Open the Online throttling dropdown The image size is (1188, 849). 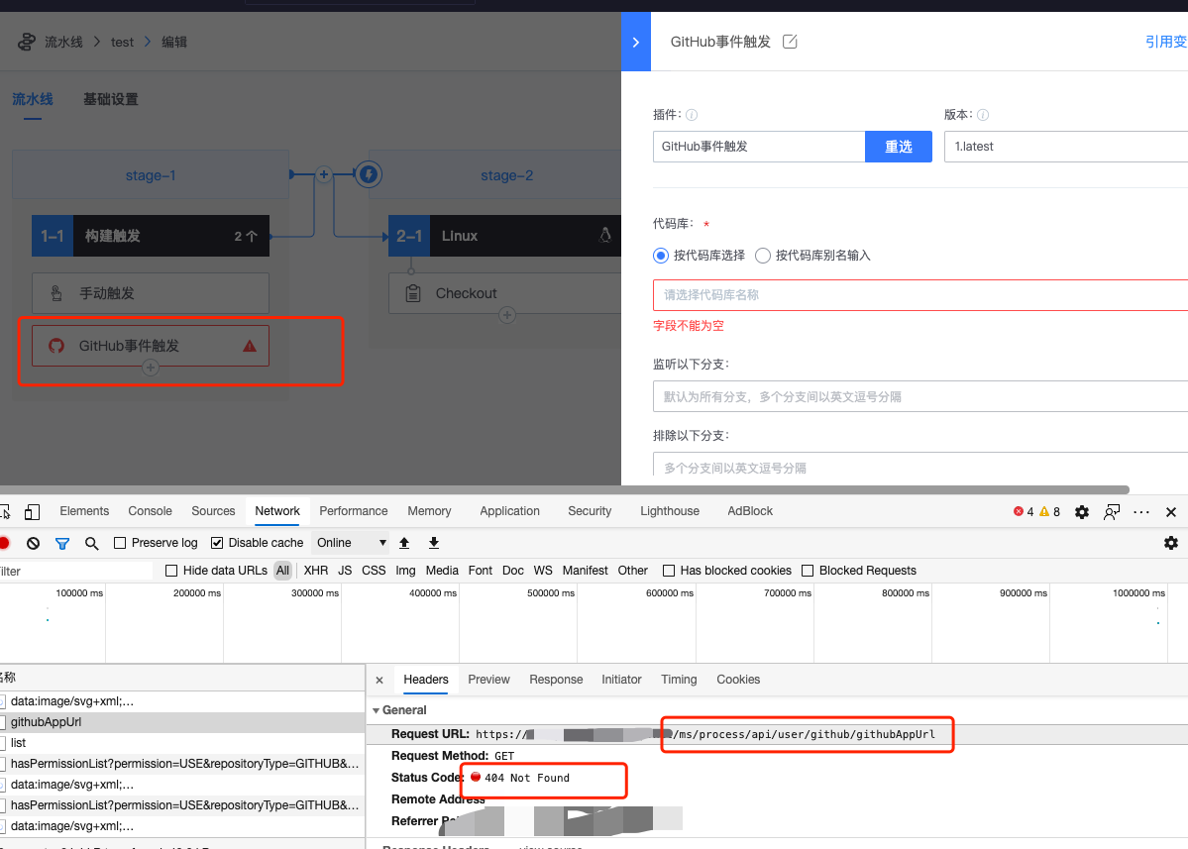pos(352,543)
